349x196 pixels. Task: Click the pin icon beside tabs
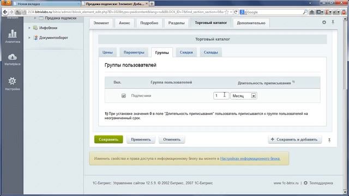(x=333, y=22)
